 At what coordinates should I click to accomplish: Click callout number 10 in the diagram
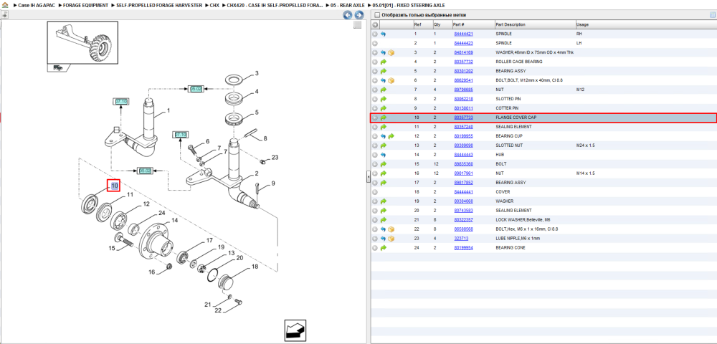[x=114, y=186]
